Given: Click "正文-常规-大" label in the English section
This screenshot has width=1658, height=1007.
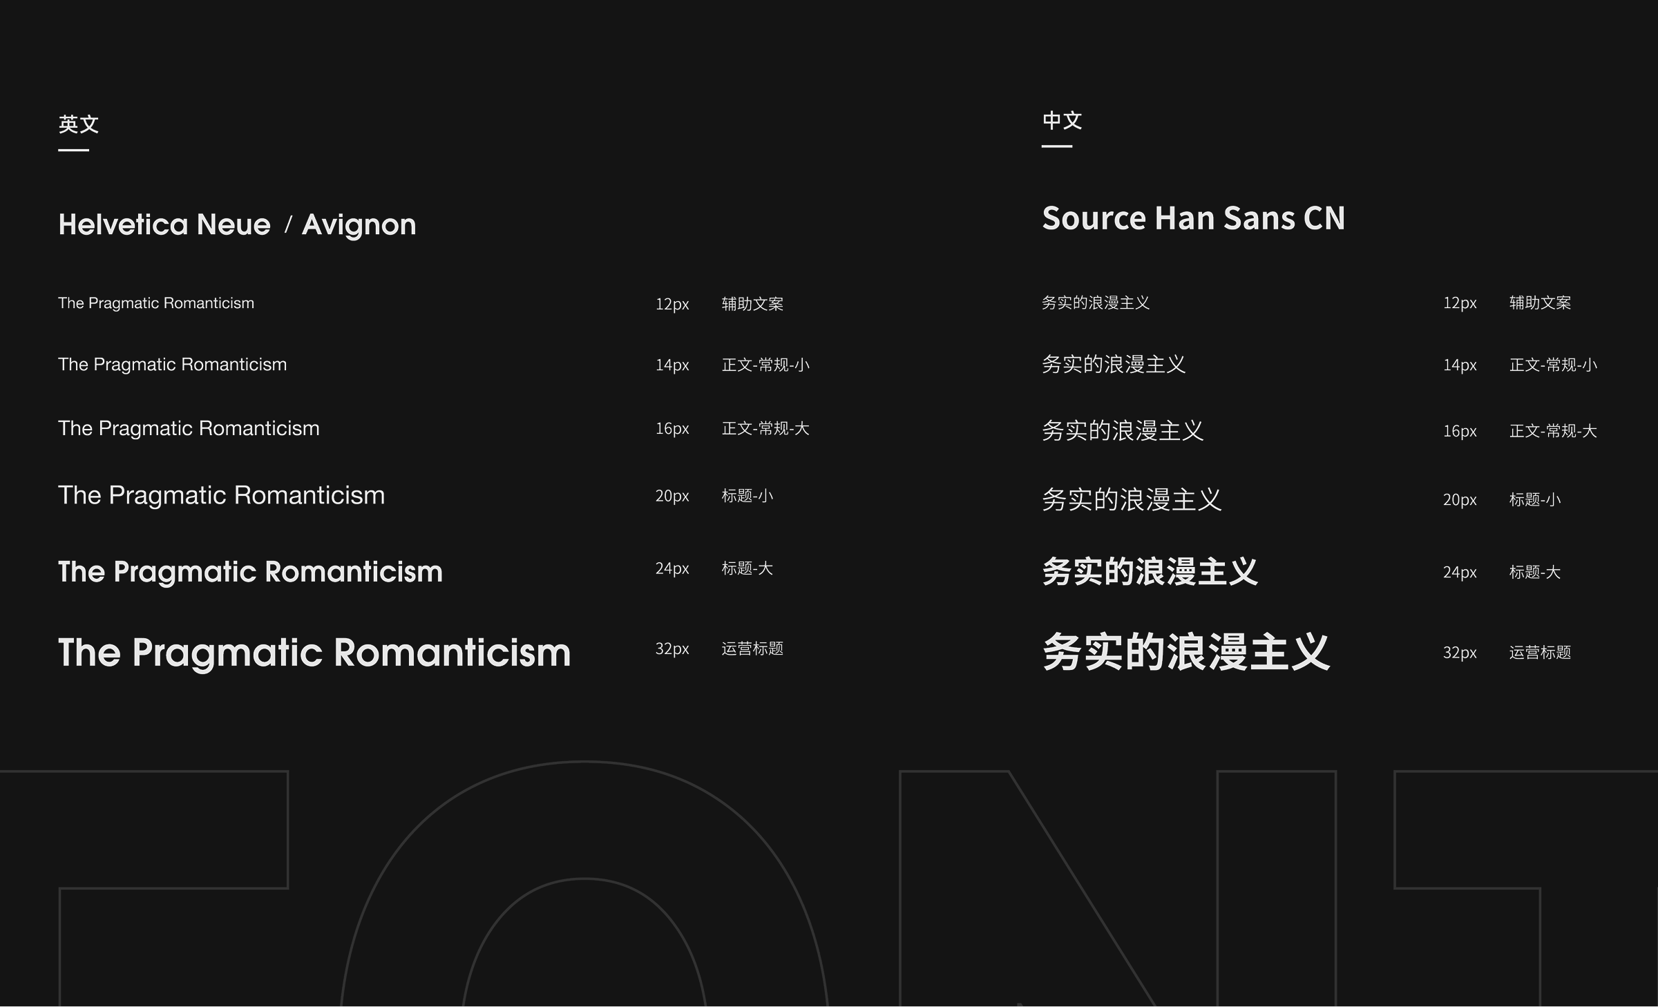Looking at the screenshot, I should coord(765,429).
